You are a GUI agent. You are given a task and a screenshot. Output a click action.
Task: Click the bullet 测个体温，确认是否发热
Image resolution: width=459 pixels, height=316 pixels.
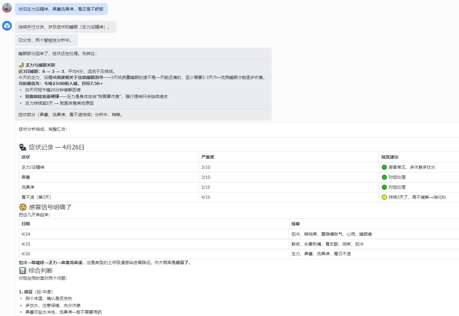(x=49, y=298)
